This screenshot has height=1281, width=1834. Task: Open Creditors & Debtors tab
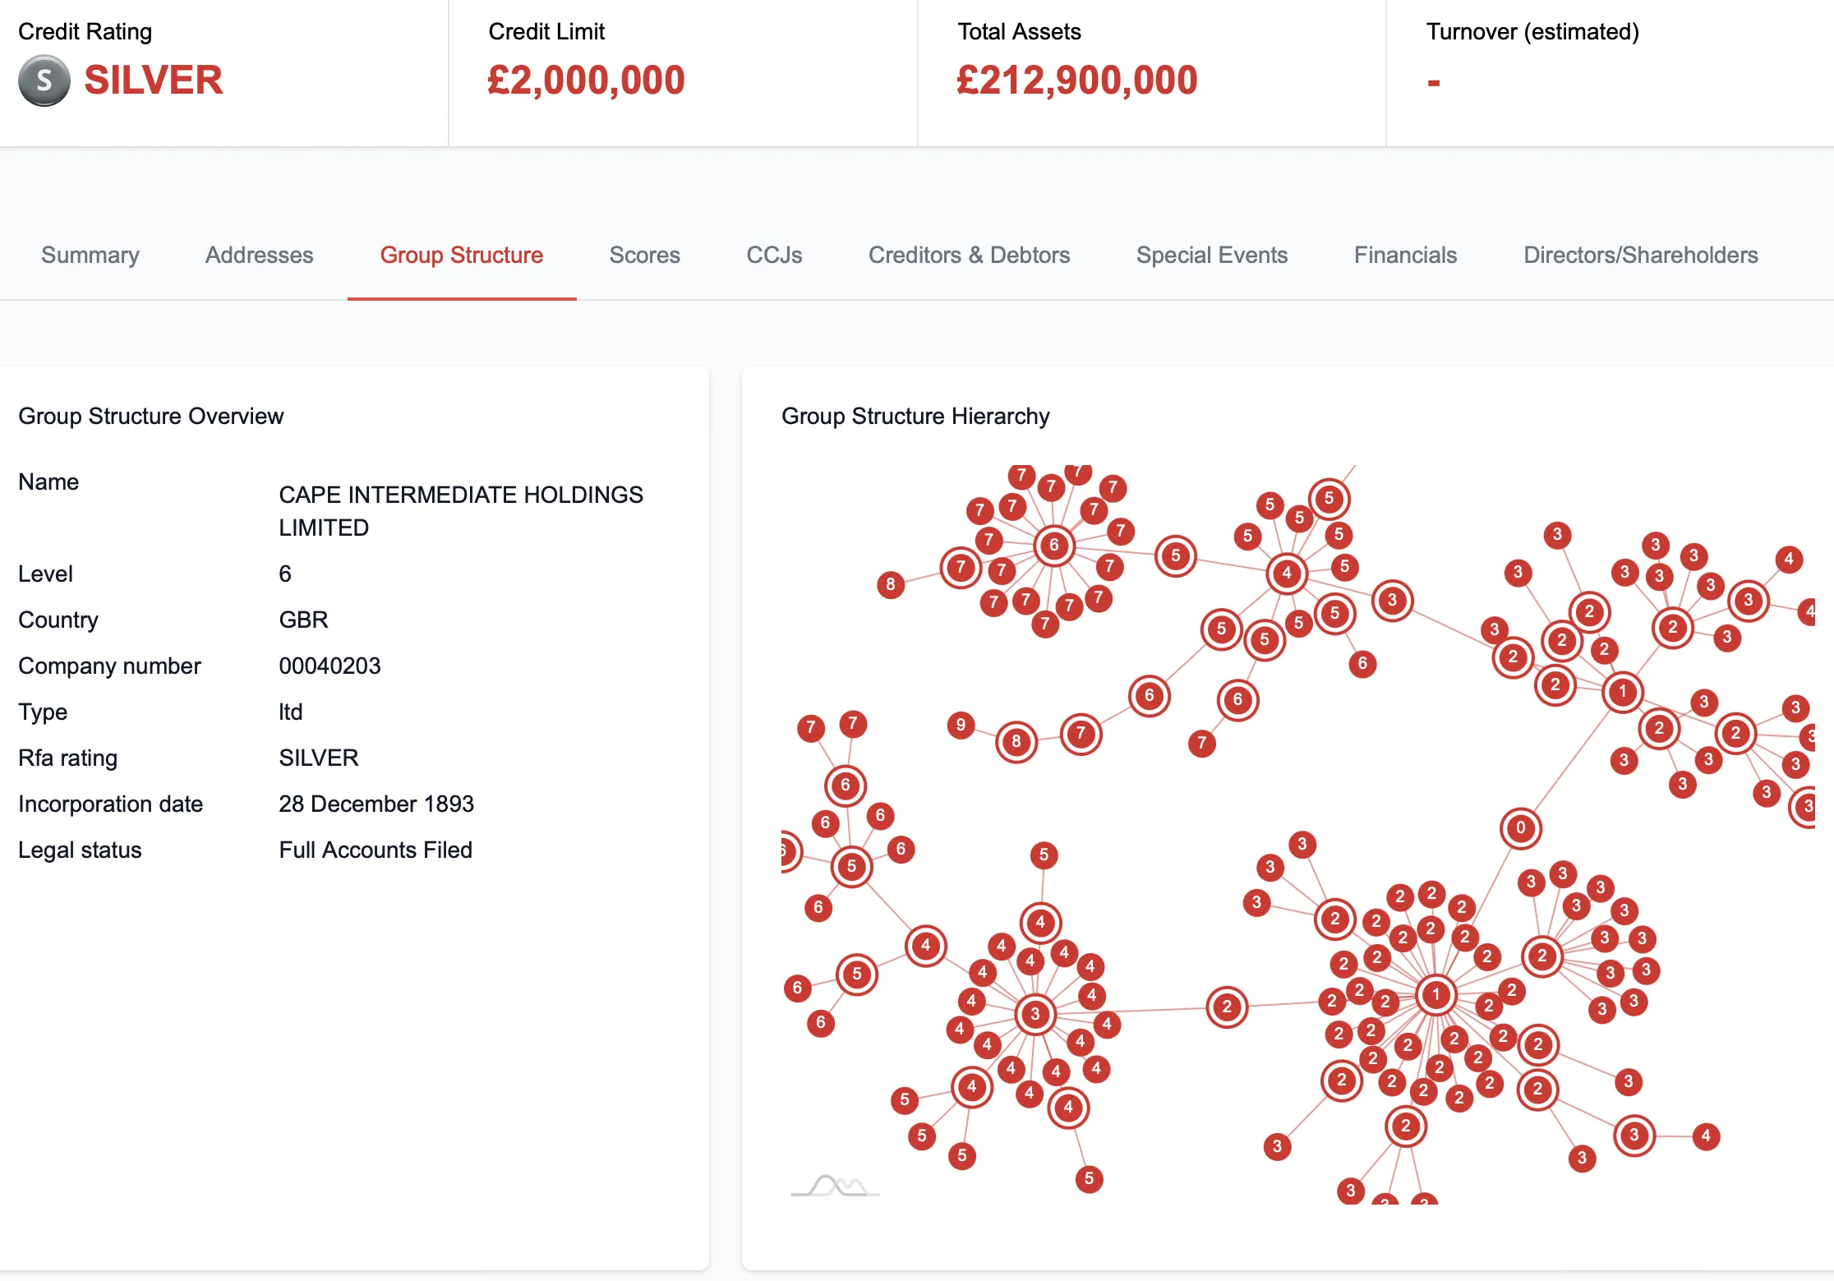[x=969, y=255]
